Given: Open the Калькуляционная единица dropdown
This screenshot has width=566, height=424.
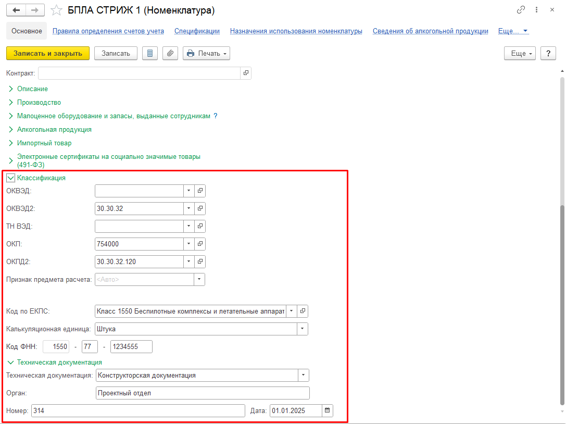Looking at the screenshot, I should (303, 329).
